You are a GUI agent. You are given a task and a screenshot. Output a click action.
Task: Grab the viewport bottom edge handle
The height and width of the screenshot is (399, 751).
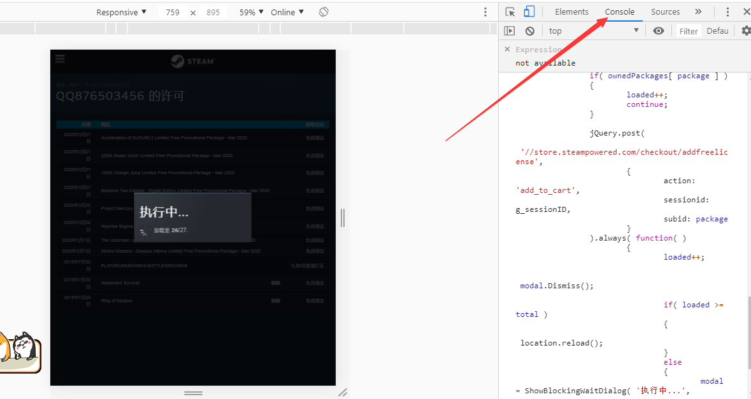tap(193, 393)
